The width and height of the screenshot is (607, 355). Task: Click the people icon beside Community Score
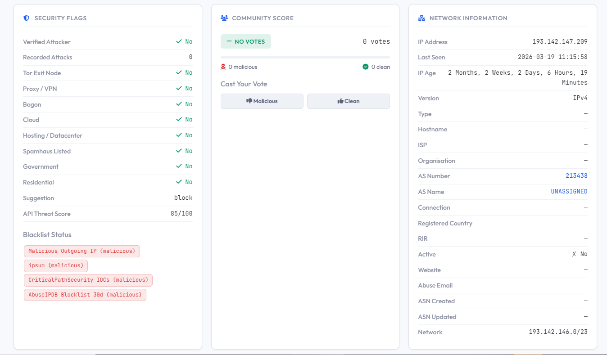coord(224,18)
